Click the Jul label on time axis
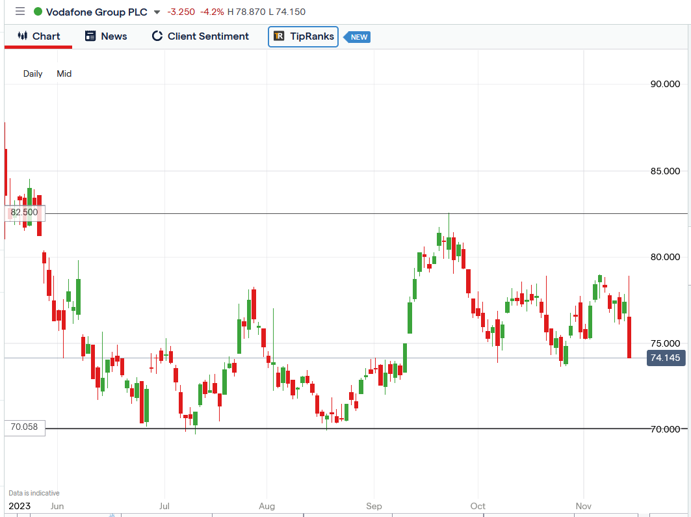Viewport: 691px width, 517px height. pyautogui.click(x=164, y=506)
